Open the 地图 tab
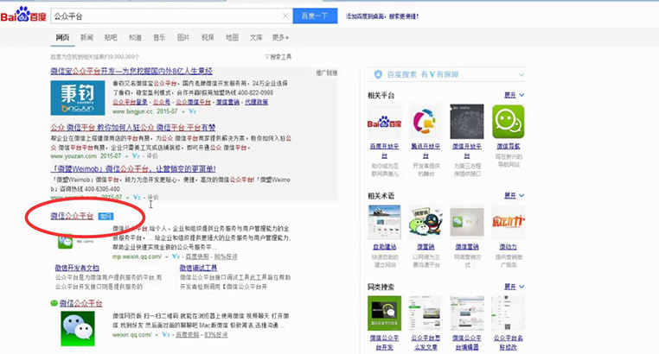 click(x=232, y=37)
